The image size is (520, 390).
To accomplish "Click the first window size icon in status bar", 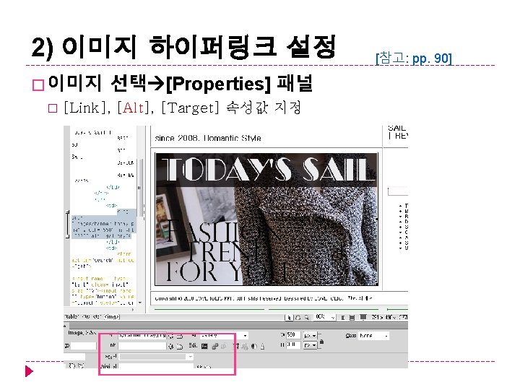I will pos(343,317).
